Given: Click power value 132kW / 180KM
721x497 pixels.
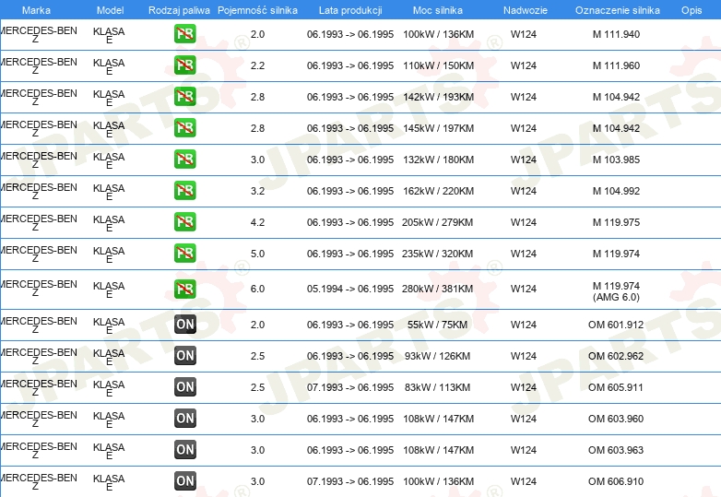Looking at the screenshot, I should (x=438, y=160).
